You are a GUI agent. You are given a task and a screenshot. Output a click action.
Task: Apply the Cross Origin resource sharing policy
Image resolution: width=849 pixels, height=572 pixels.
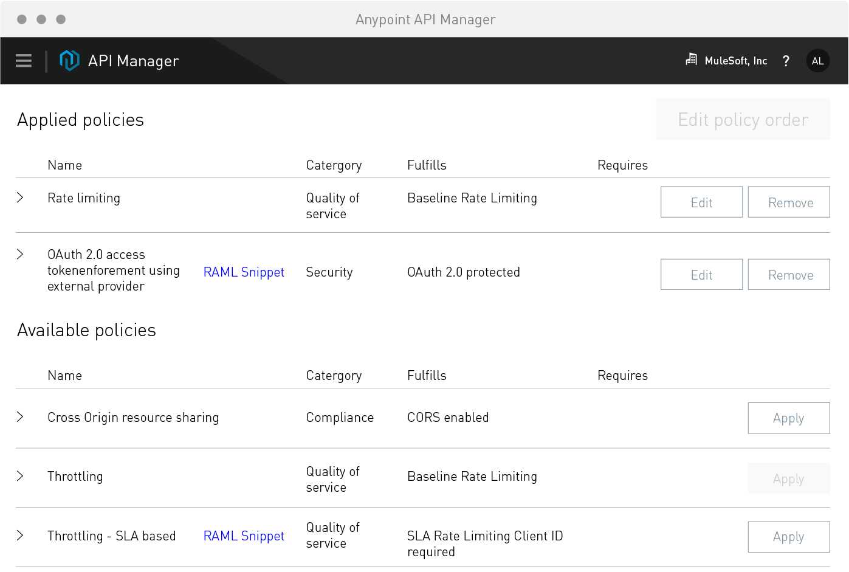click(788, 418)
